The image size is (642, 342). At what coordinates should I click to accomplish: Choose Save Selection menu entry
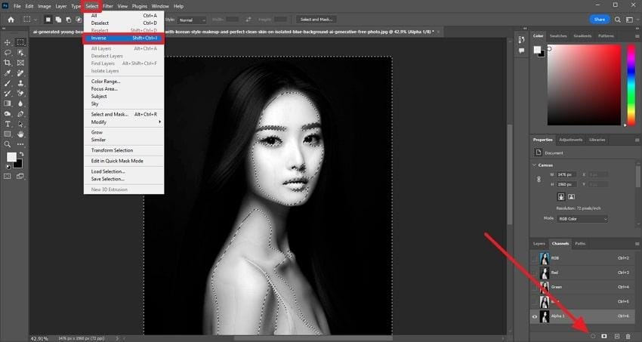124,179
